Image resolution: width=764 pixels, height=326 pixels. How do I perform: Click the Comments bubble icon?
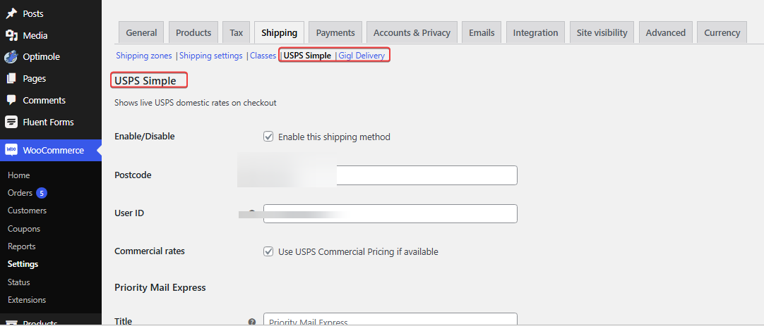point(11,100)
